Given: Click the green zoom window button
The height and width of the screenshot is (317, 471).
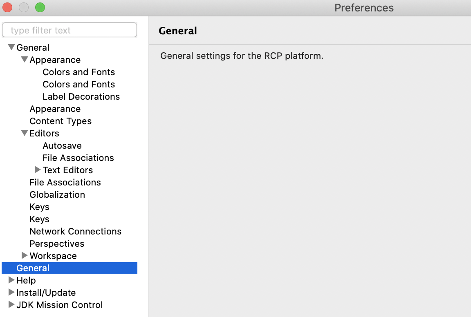Looking at the screenshot, I should 40,7.
